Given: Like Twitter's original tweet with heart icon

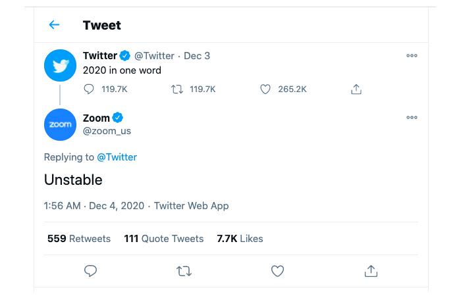Looking at the screenshot, I should click(x=265, y=89).
